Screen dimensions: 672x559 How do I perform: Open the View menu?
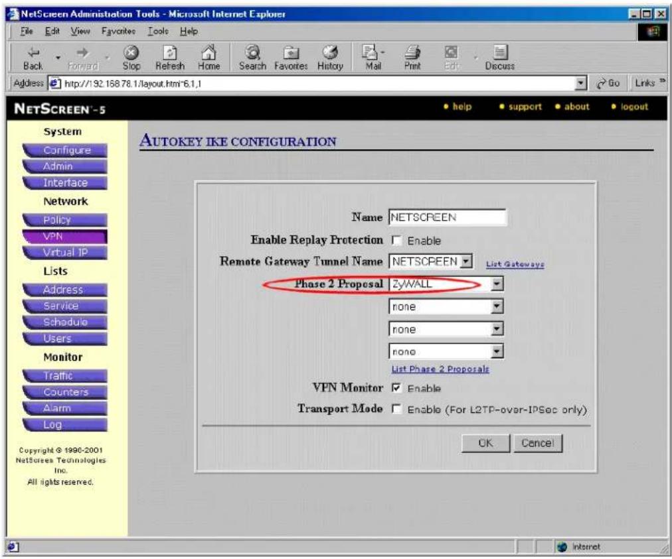[80, 31]
